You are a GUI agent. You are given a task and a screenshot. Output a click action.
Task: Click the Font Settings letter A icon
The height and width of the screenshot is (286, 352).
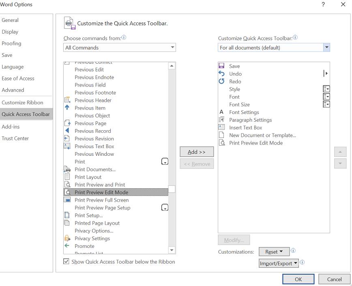pyautogui.click(x=221, y=112)
